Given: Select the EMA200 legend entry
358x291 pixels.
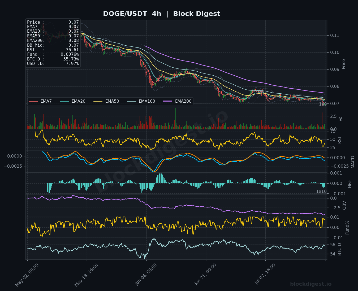Looking at the screenshot, I should [x=177, y=101].
